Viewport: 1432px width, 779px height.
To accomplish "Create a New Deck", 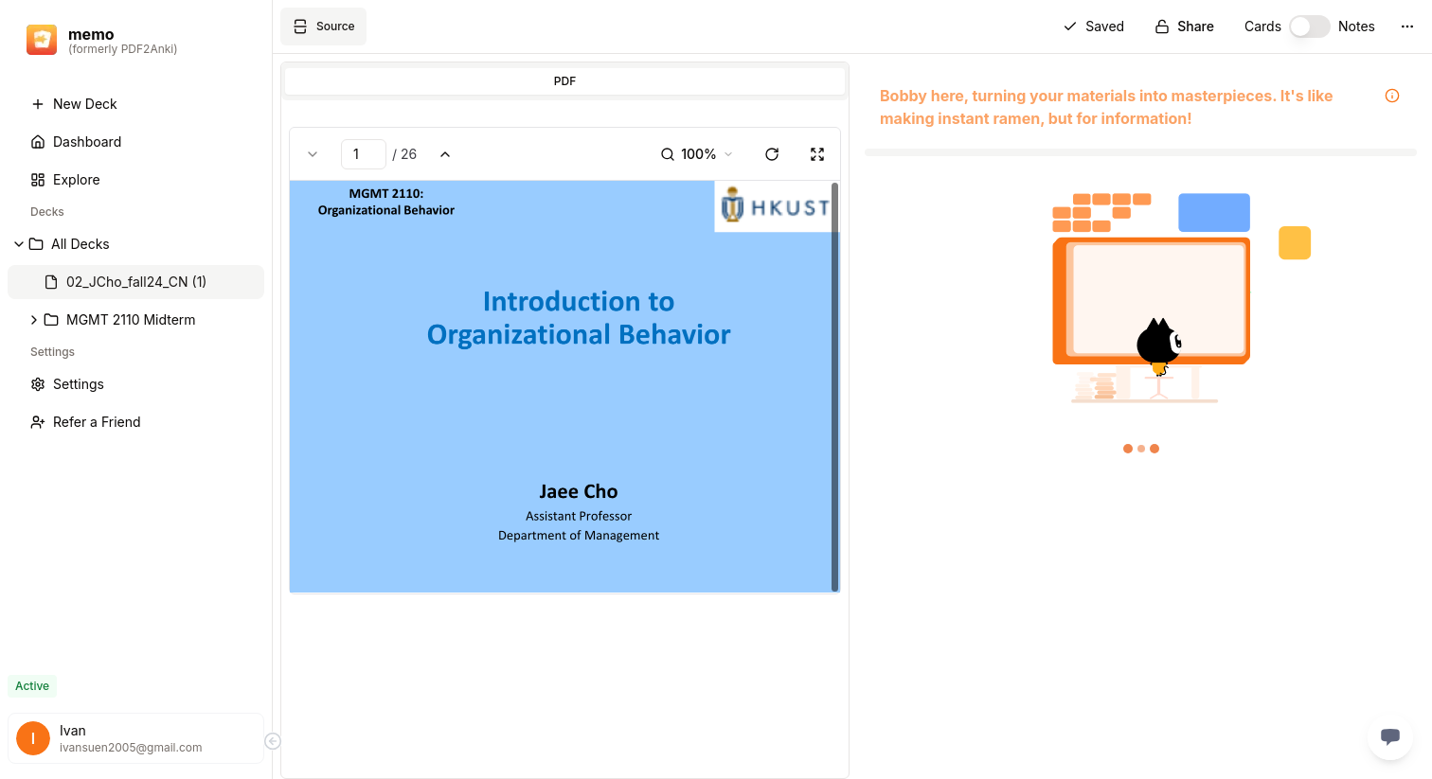I will 84,104.
